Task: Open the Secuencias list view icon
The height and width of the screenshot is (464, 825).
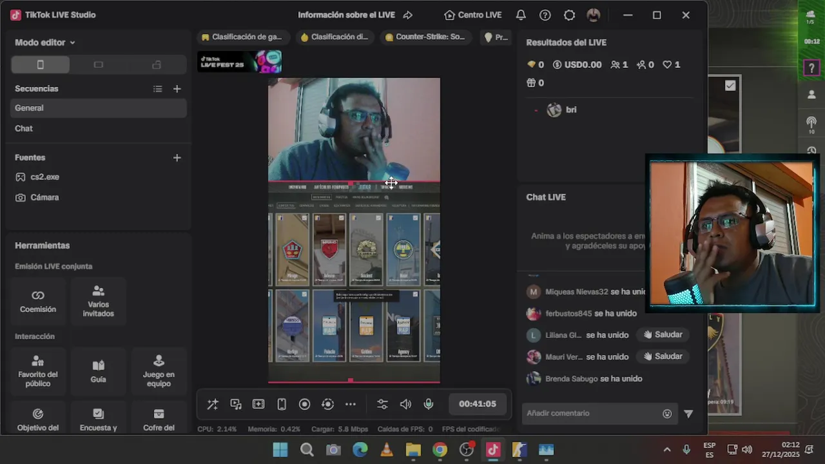Action: 158,89
